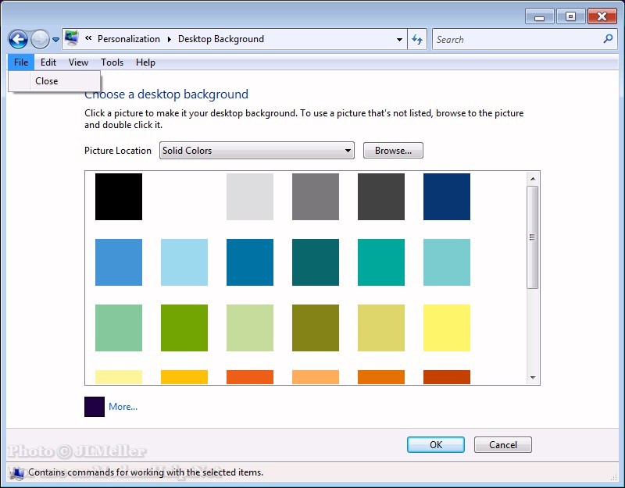
Task: Select the black color swatch
Action: [x=119, y=197]
